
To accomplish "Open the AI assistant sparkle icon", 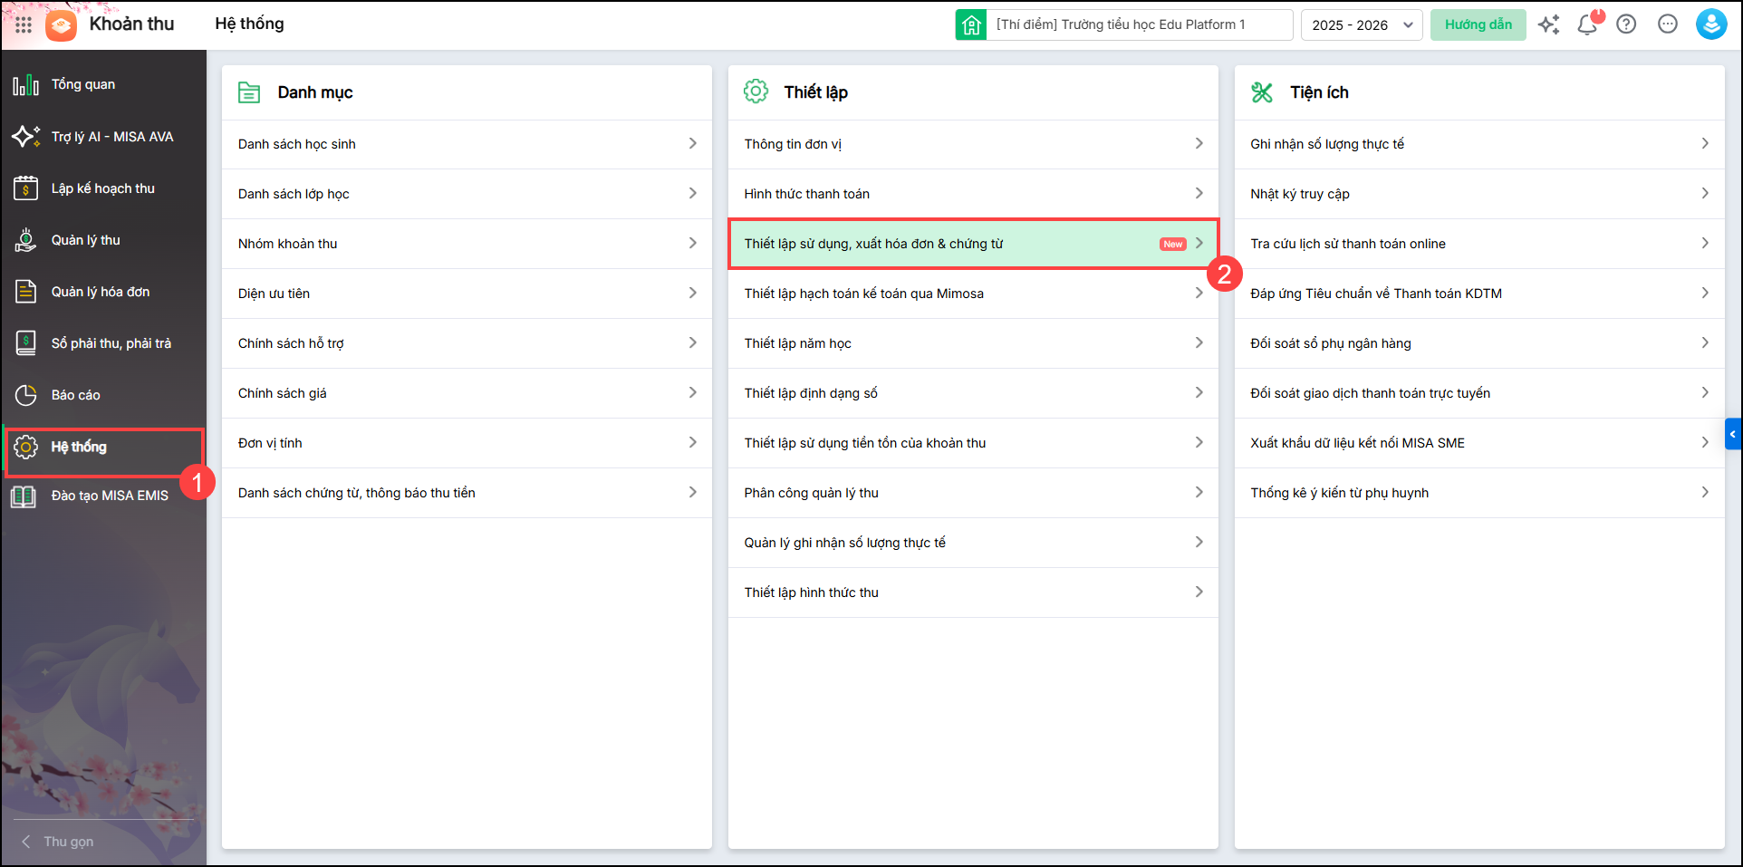I will coord(1548,24).
